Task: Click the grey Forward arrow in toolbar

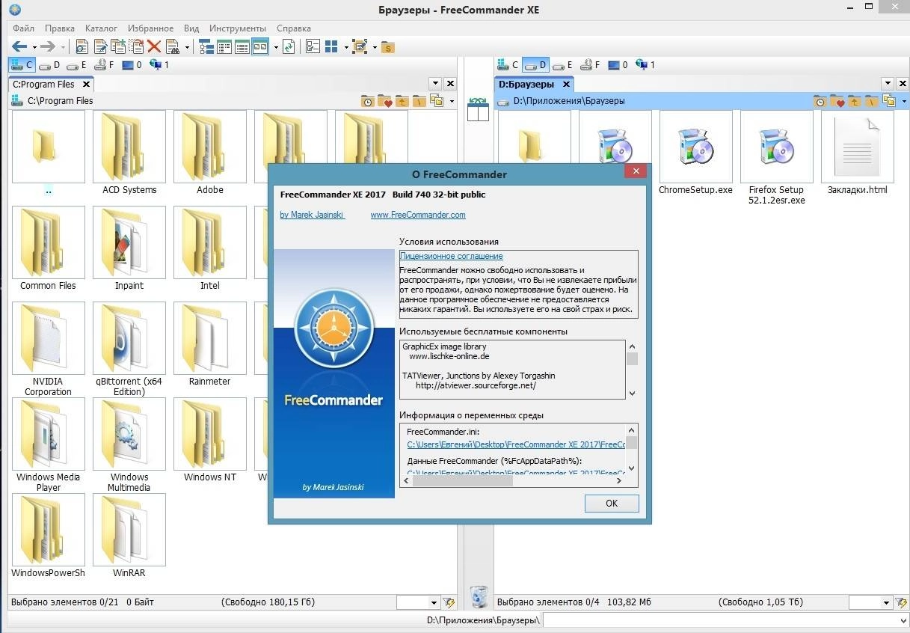Action: coord(47,46)
